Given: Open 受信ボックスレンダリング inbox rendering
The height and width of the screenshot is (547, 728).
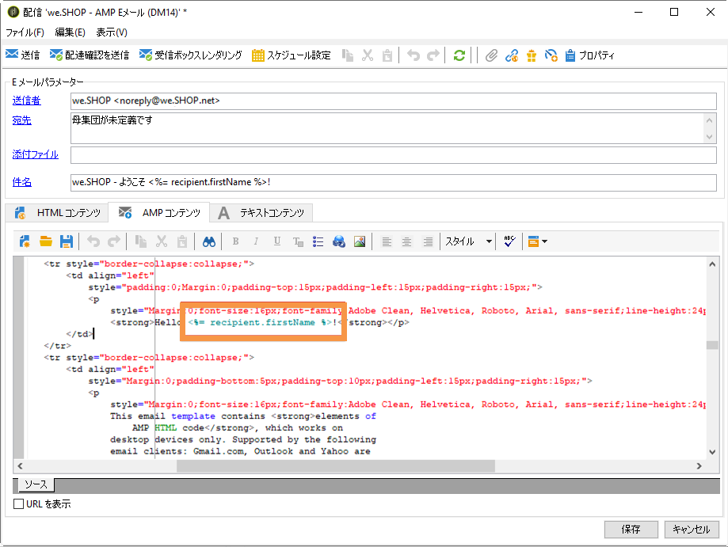Looking at the screenshot, I should (x=190, y=55).
